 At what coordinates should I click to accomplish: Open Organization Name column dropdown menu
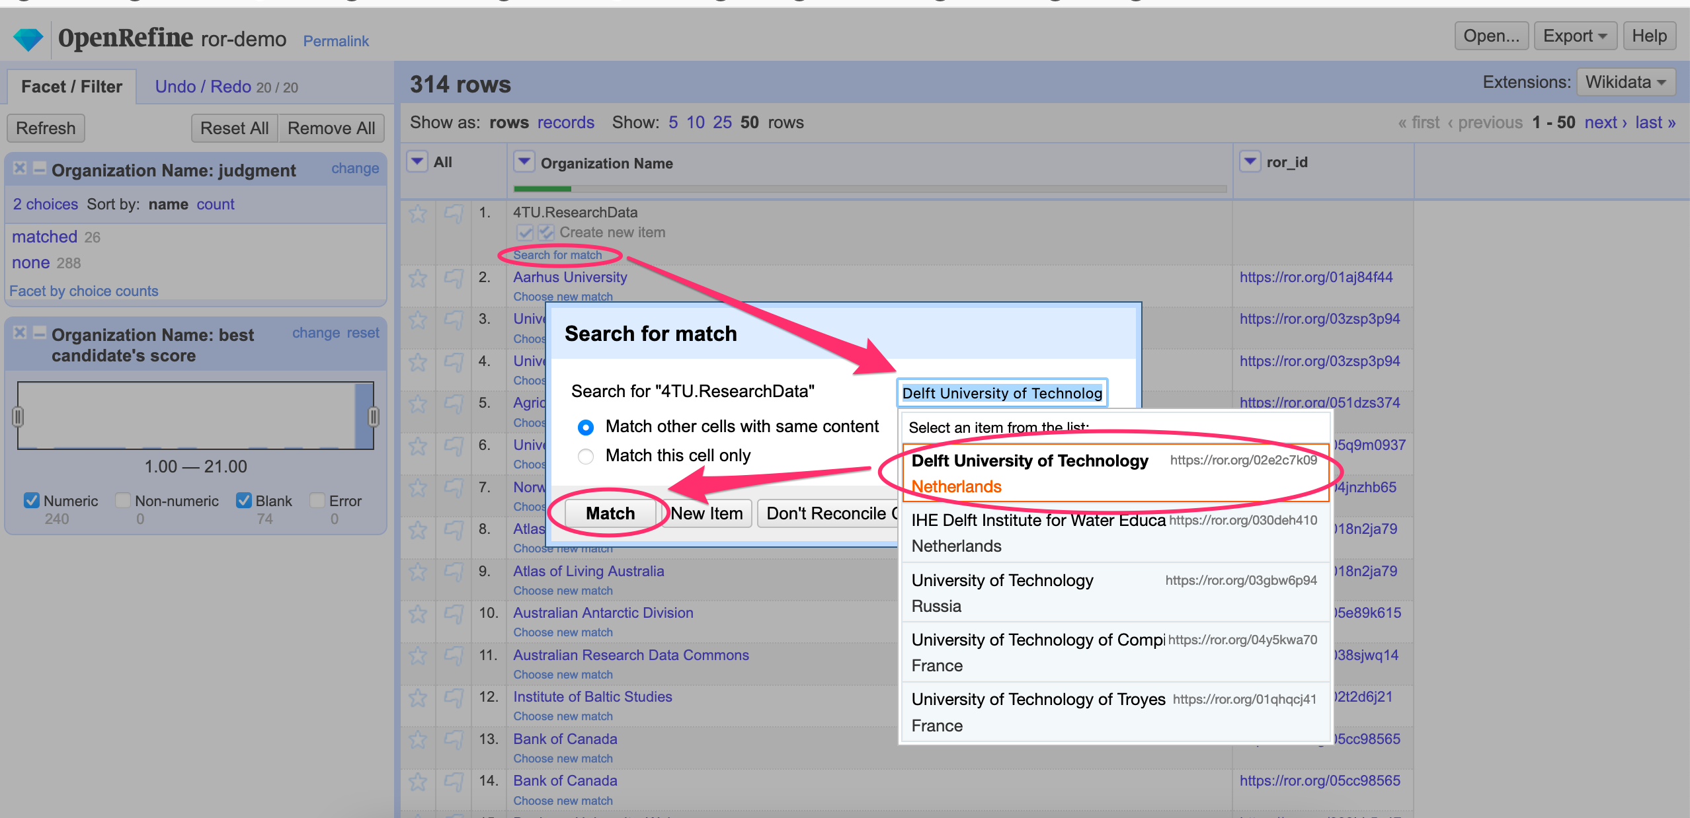point(524,162)
